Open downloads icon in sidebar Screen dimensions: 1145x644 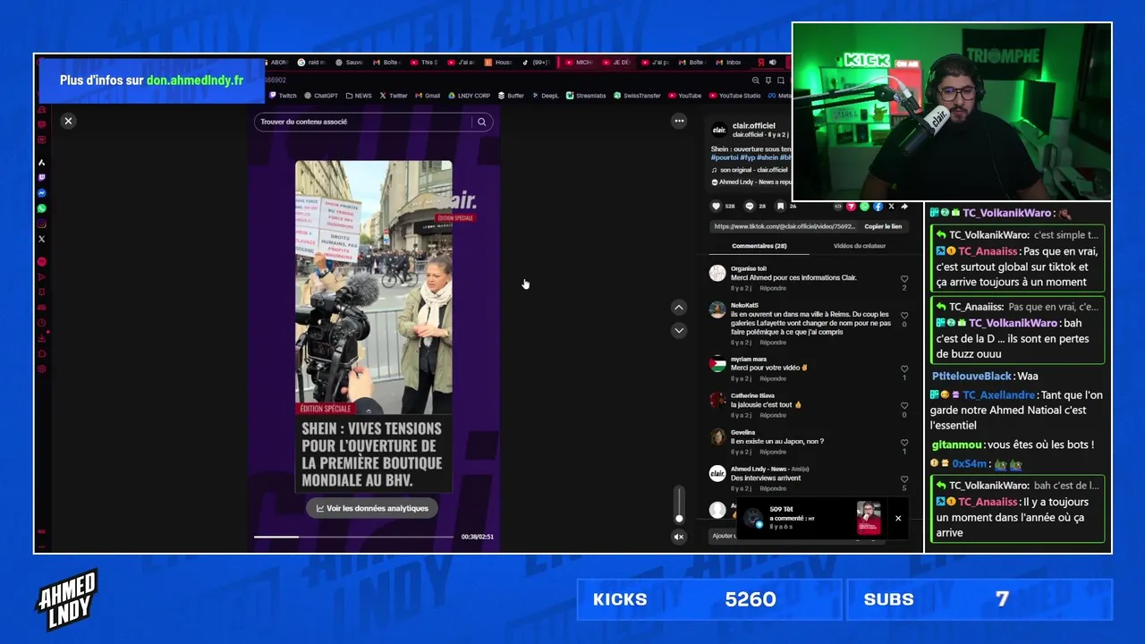click(x=41, y=339)
